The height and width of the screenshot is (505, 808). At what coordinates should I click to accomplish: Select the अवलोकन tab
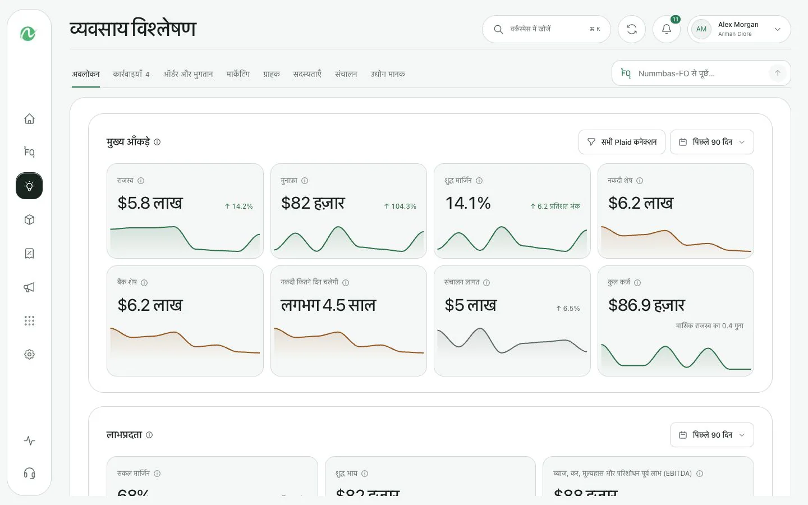point(86,74)
